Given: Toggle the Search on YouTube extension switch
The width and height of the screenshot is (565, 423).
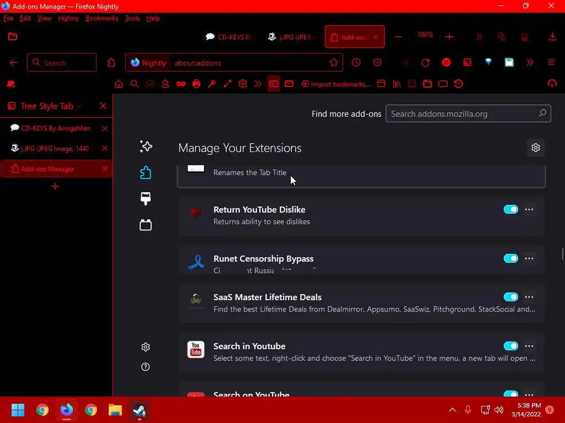Looking at the screenshot, I should point(510,394).
